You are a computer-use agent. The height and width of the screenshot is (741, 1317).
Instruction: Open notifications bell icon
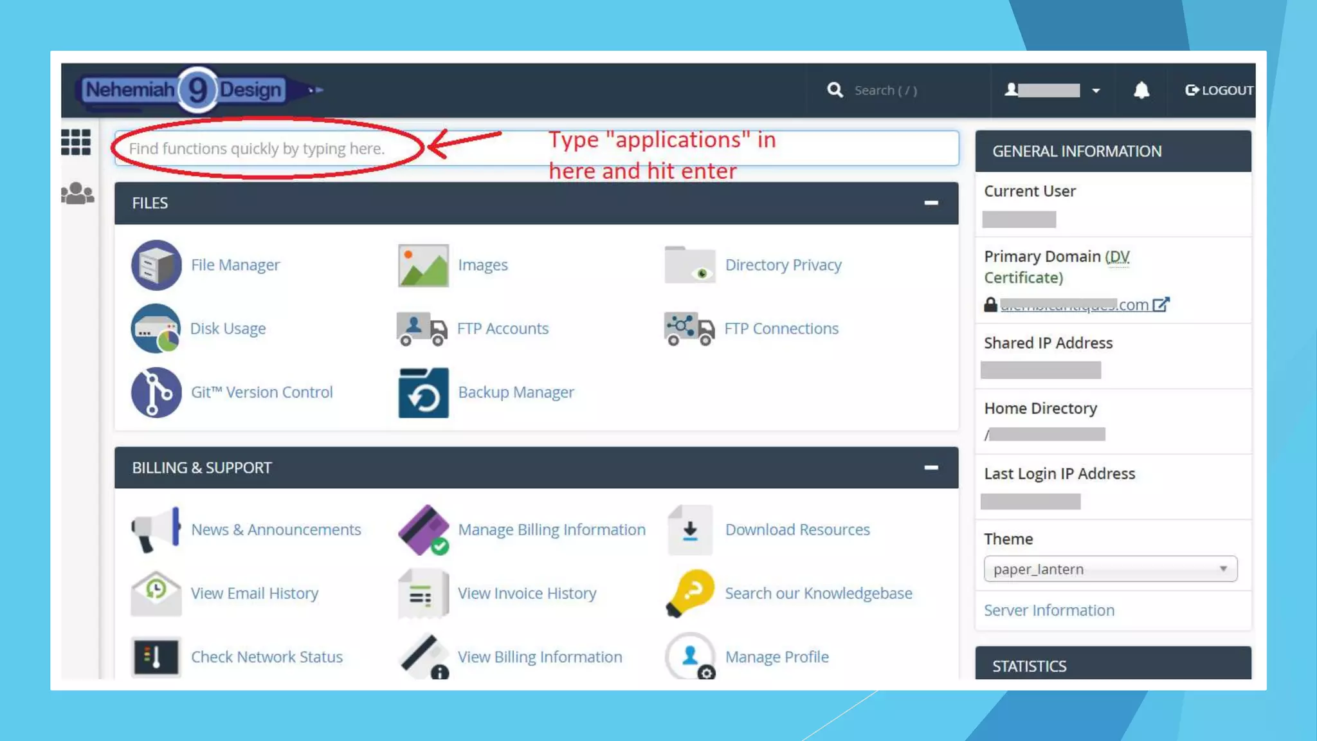coord(1141,90)
